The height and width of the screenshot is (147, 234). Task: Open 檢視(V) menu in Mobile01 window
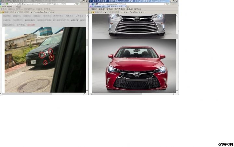coord(19,9)
